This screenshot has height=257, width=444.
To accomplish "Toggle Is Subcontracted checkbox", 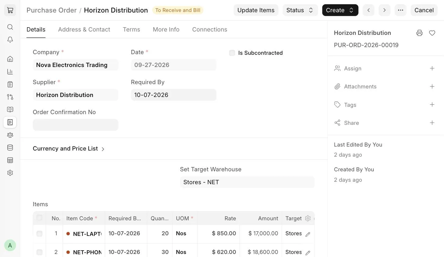I will click(x=232, y=53).
